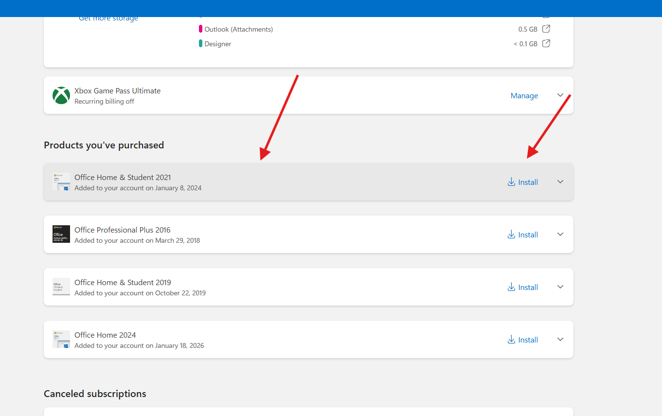Install Office Home & Student 2019

pos(522,287)
